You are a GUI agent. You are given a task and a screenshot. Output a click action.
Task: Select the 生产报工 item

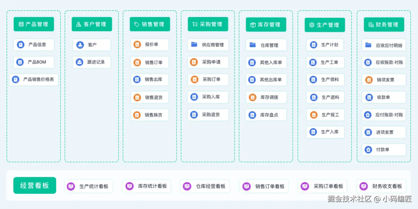325,115
